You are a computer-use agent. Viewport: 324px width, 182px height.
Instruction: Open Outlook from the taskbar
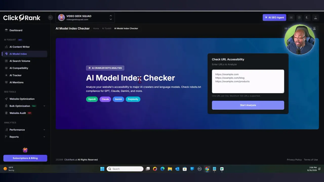point(177,169)
